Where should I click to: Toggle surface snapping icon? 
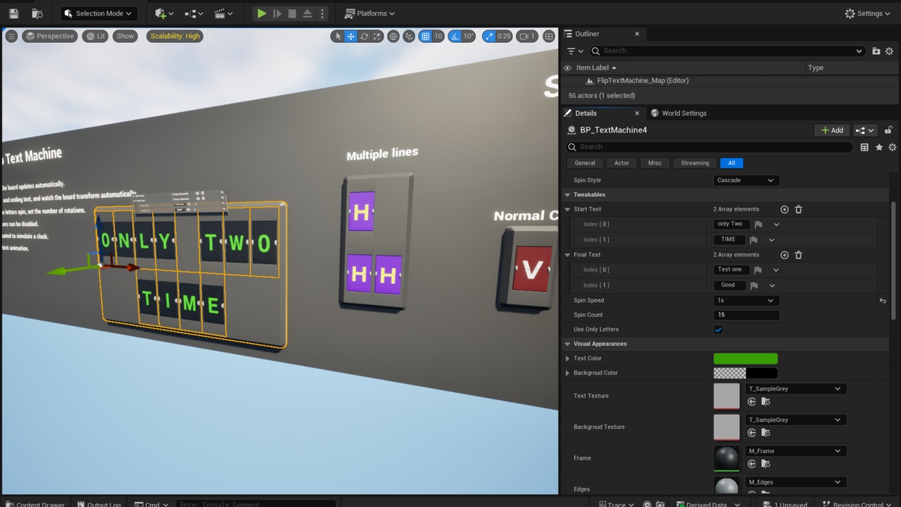tap(410, 36)
